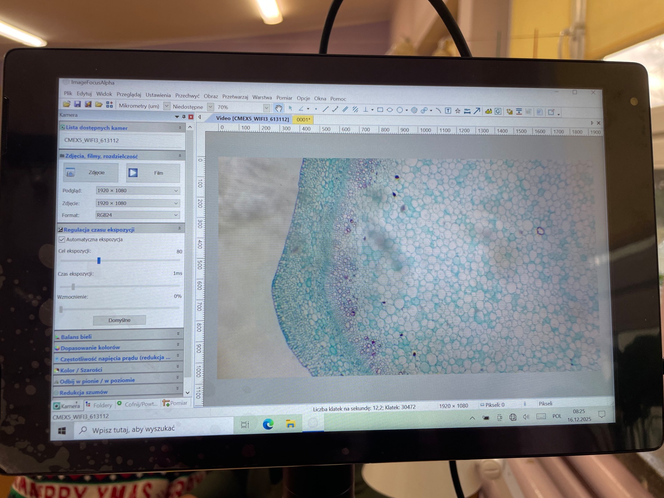Select the straight line measurement tool
This screenshot has width=664, height=498.
pos(325,109)
